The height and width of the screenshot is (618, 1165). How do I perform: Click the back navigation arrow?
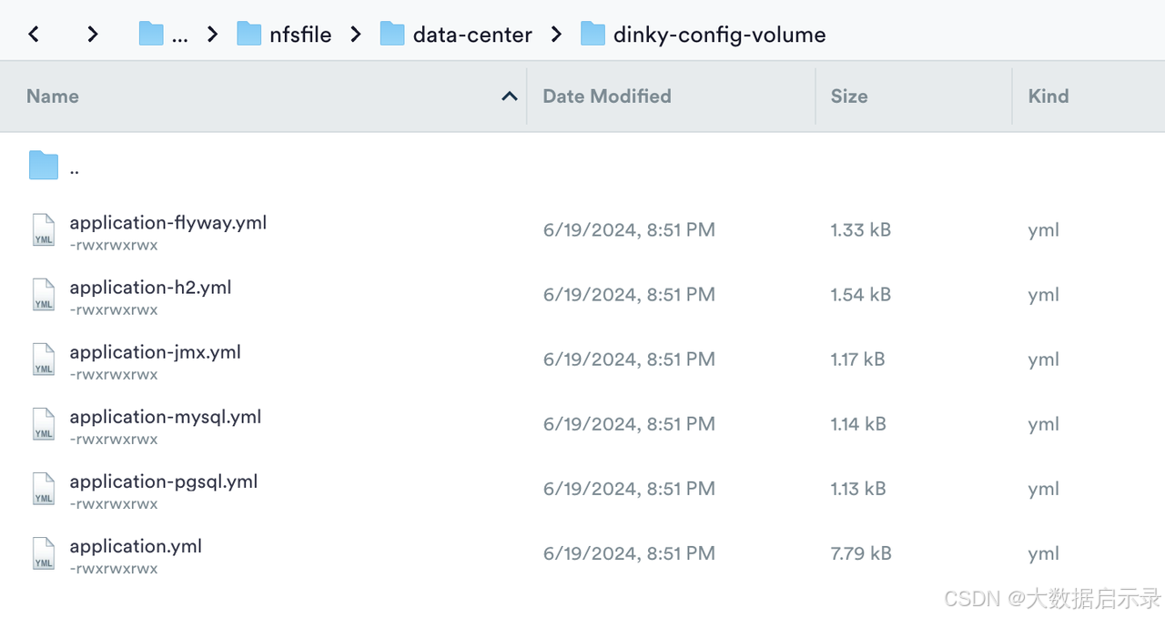34,35
